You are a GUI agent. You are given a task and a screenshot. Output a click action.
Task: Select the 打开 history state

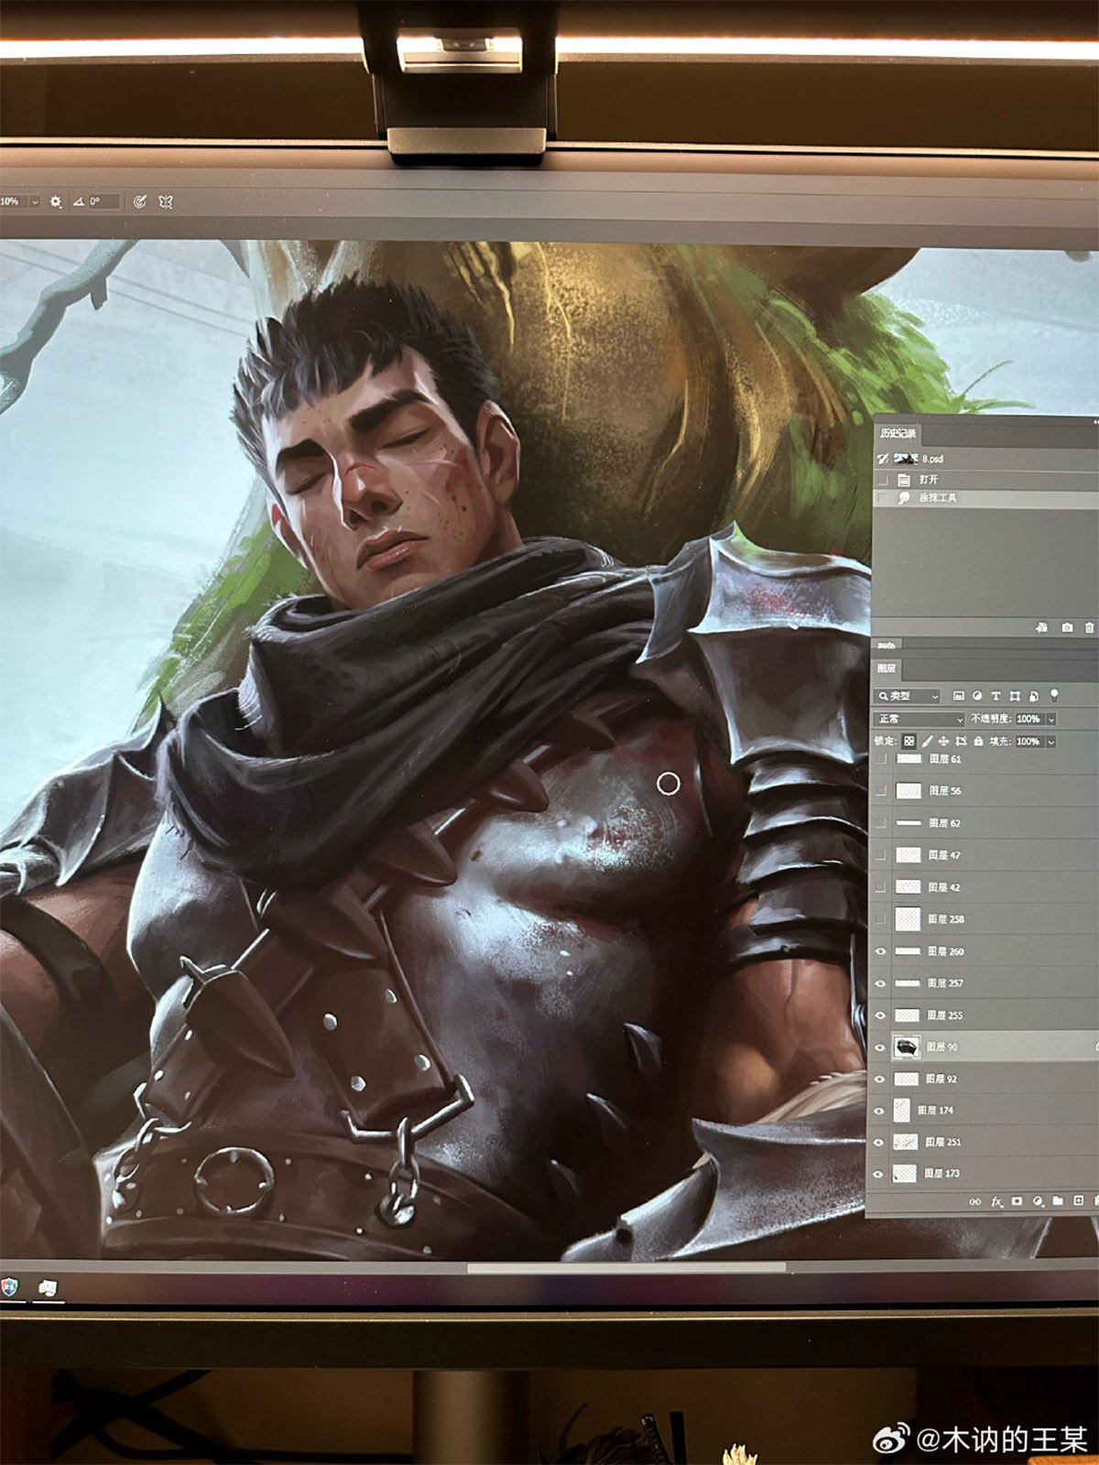[x=986, y=479]
